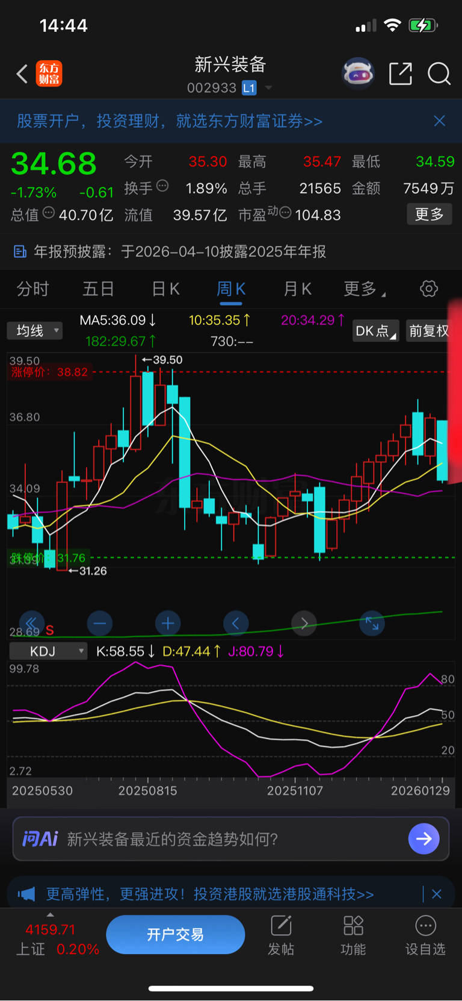Zoom in chart with plus icon
The image size is (462, 1001).
coord(168,623)
